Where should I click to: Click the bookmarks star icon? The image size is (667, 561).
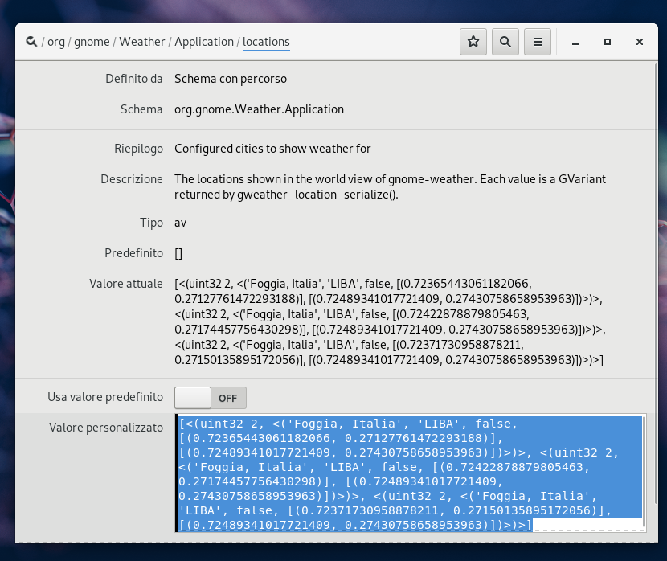473,42
